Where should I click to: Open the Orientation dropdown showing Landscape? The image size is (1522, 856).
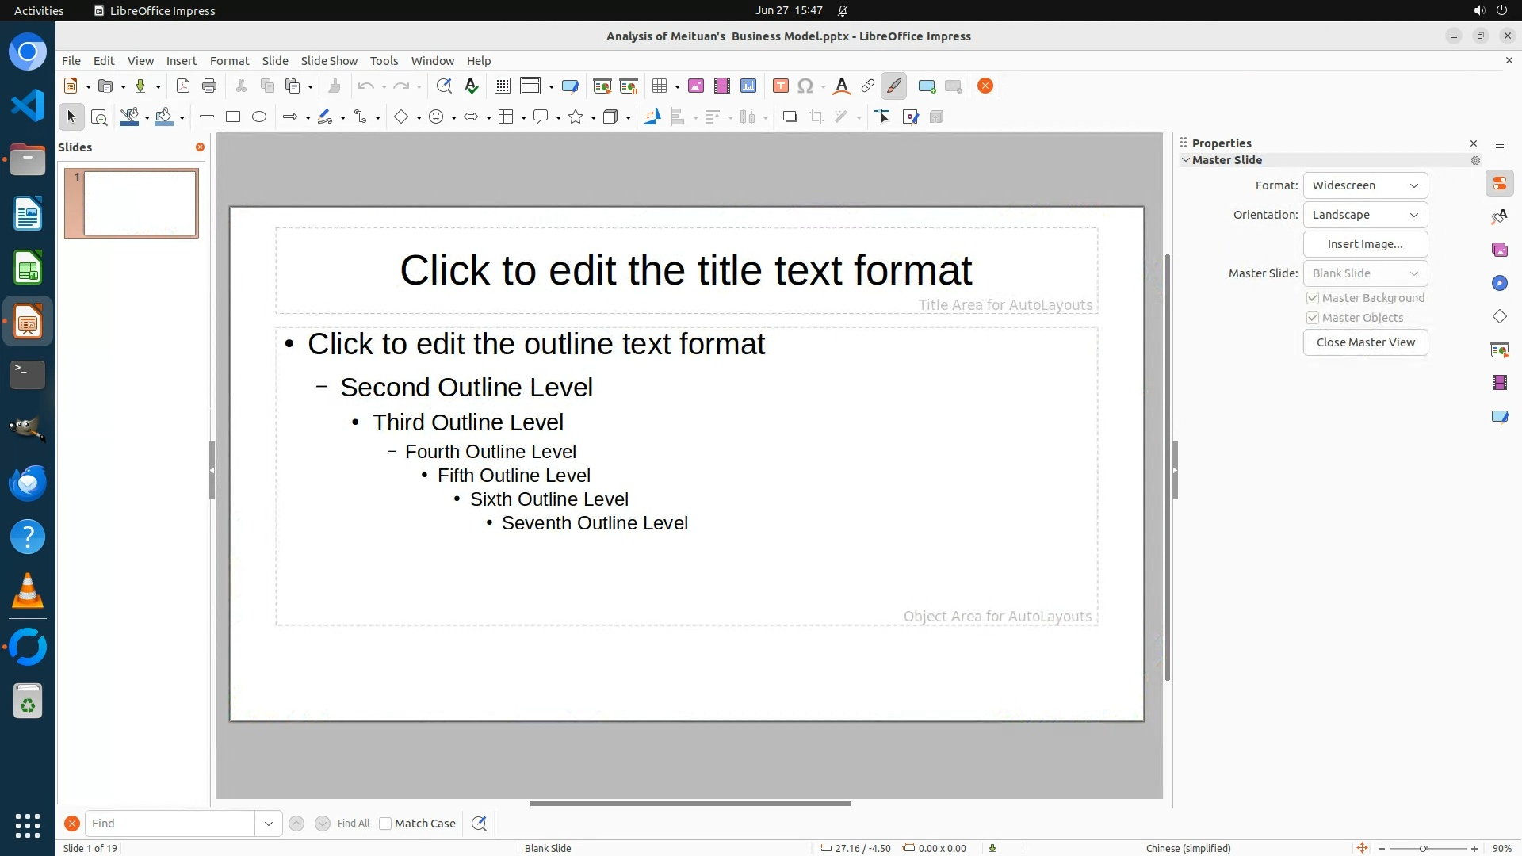[1365, 215]
